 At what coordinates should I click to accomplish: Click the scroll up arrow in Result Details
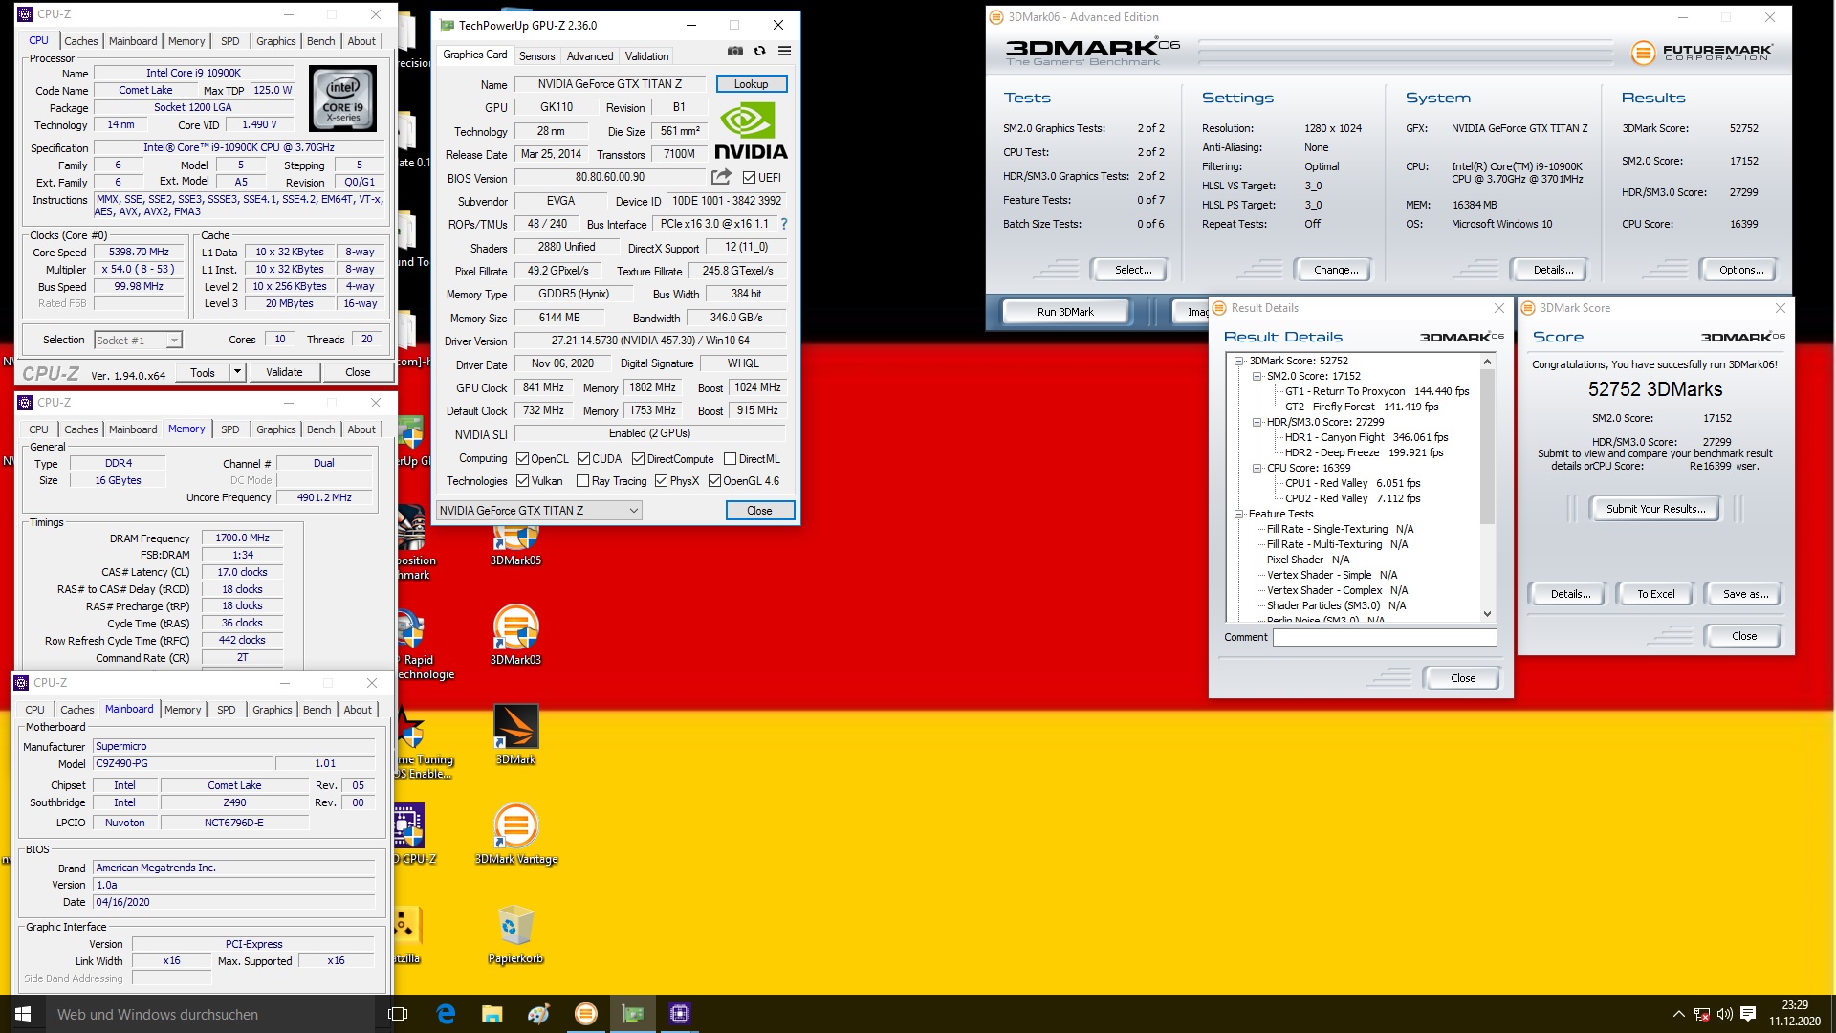(x=1487, y=362)
